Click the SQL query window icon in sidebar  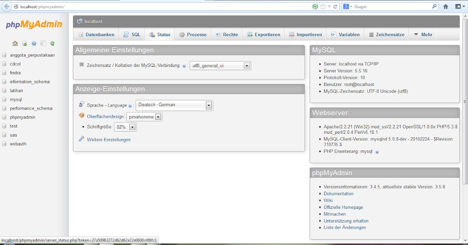coord(42,44)
